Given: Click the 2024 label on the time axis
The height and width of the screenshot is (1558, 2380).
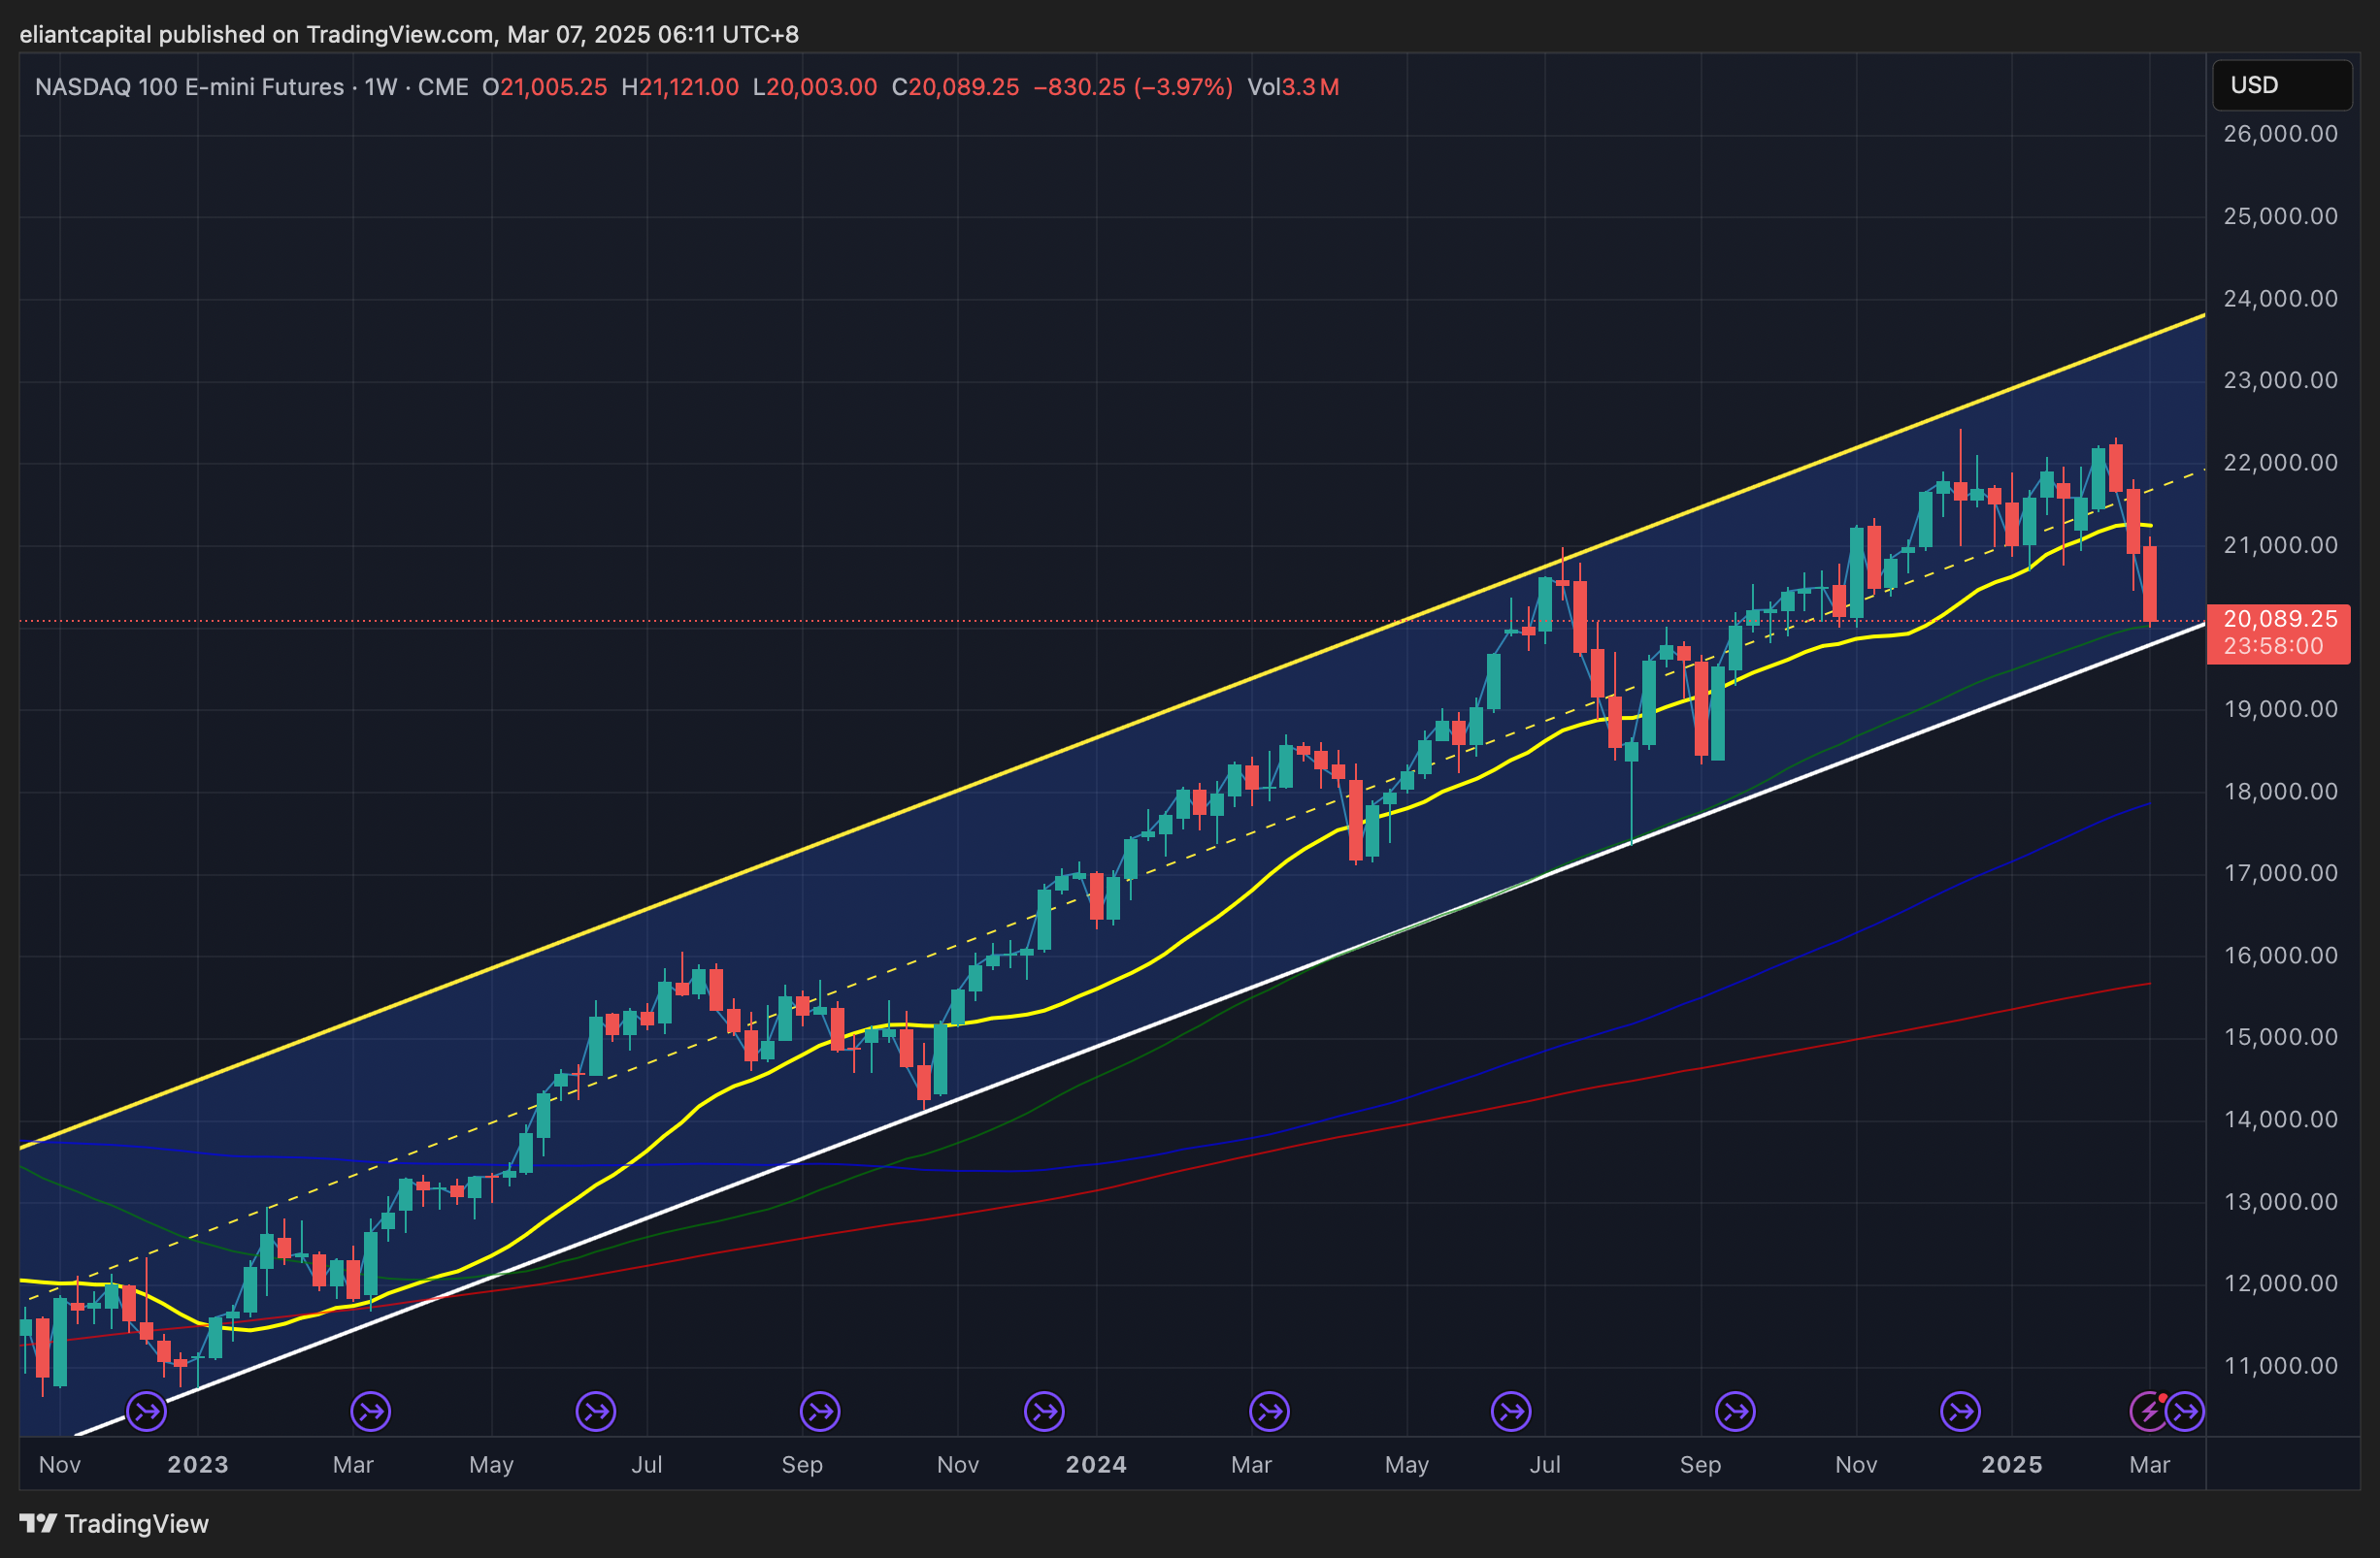Looking at the screenshot, I should (1095, 1465).
